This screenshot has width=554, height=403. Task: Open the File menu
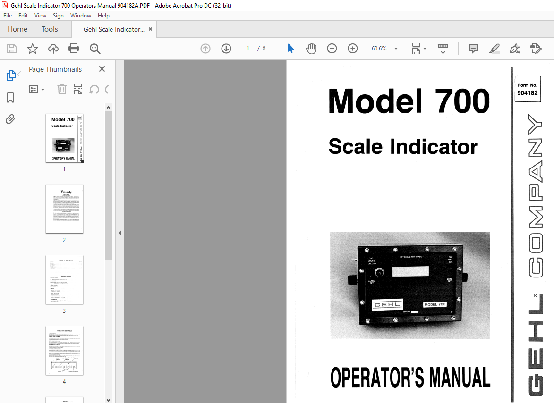(8, 16)
